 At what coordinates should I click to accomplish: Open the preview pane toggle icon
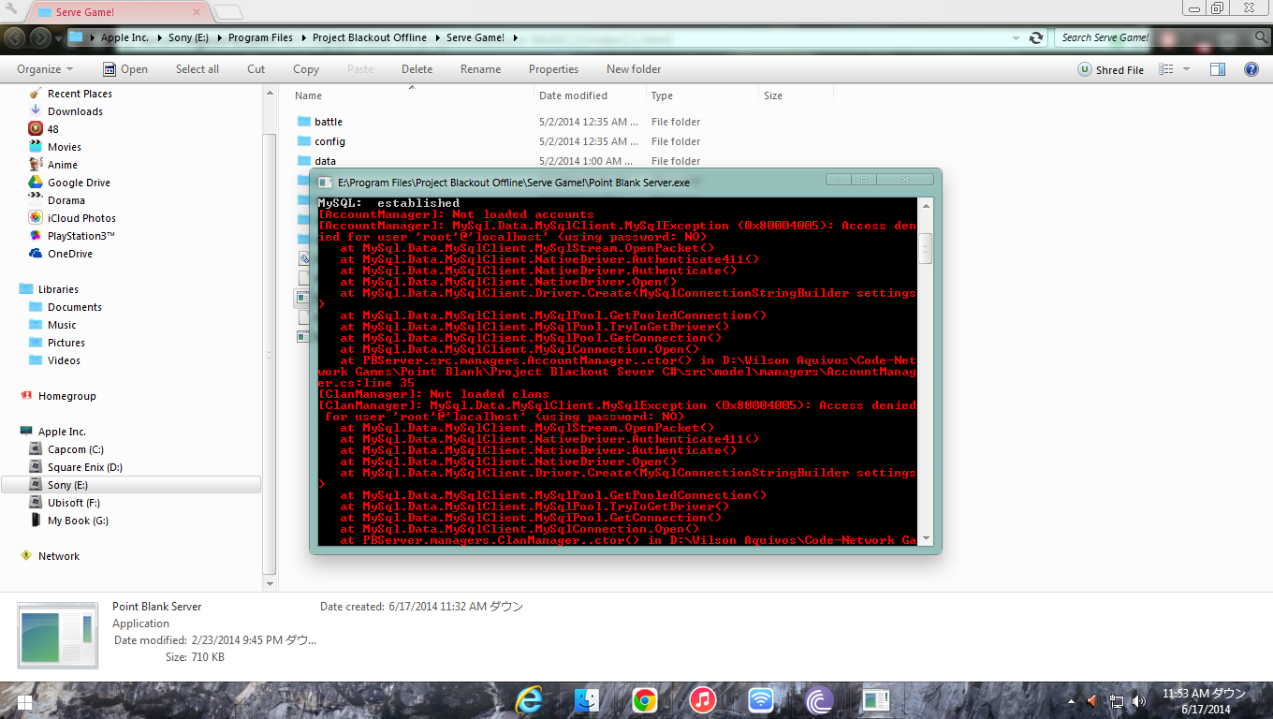click(1218, 68)
